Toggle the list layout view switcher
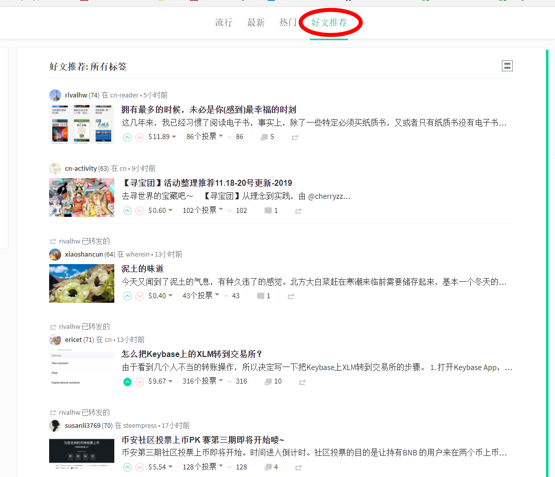This screenshot has height=477, width=555. click(507, 66)
